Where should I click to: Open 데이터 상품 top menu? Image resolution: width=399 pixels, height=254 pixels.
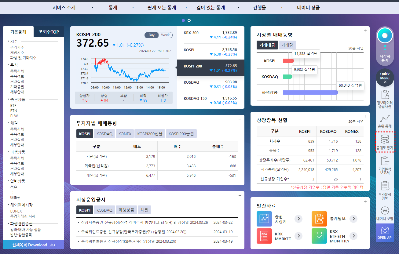coord(308,8)
